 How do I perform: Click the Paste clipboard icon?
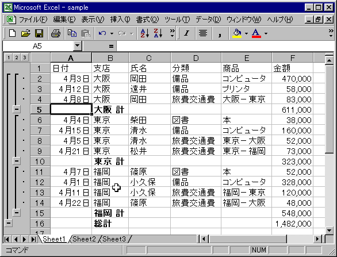(86, 33)
